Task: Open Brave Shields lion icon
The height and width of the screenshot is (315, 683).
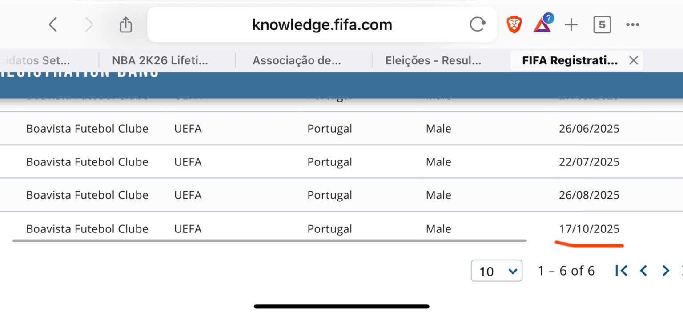Action: 514,25
